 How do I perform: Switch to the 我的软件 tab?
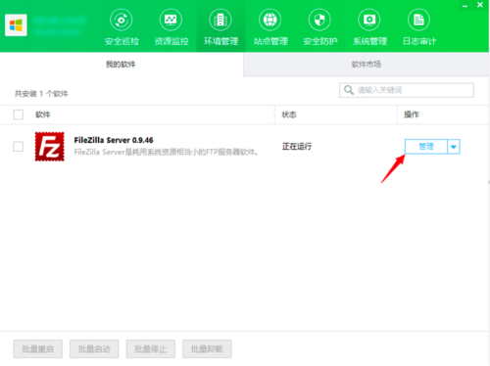pyautogui.click(x=121, y=65)
